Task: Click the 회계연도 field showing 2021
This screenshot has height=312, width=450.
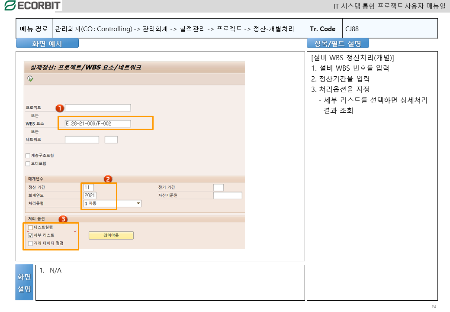Action: point(90,195)
